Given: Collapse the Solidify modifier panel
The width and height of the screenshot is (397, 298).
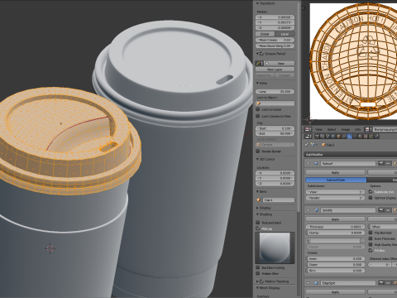Looking at the screenshot, I should tap(309, 210).
